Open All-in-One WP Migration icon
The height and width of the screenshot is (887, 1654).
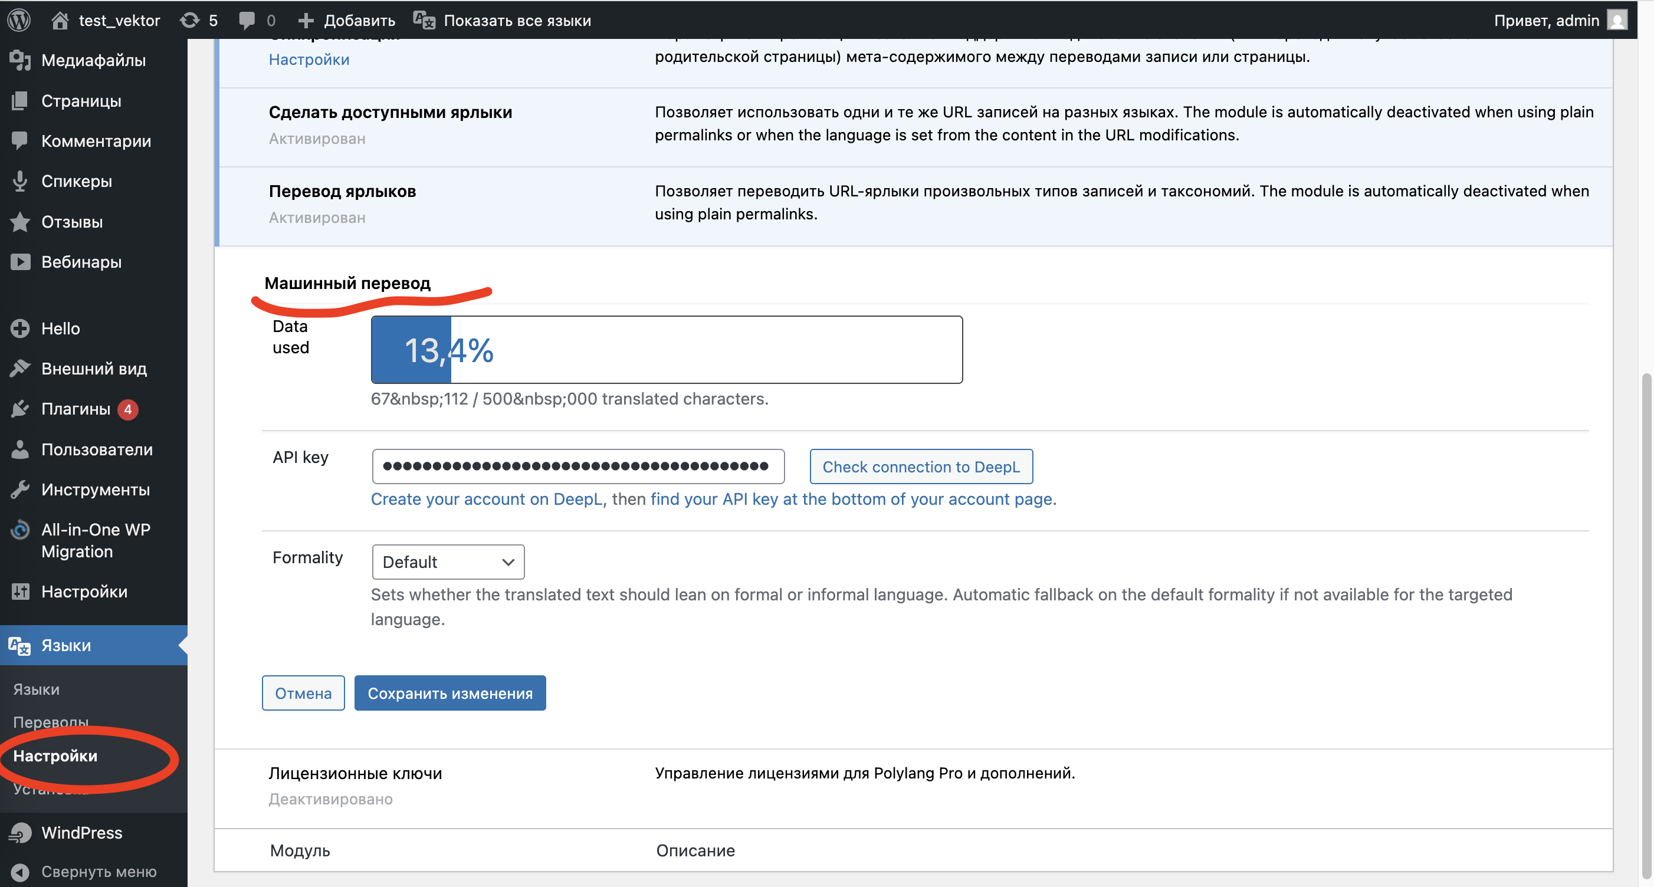click(20, 530)
